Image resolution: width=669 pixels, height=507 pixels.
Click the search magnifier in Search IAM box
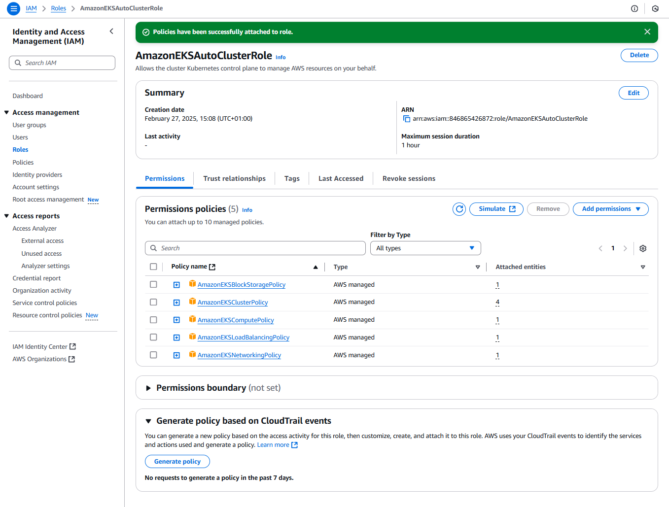pyautogui.click(x=18, y=63)
